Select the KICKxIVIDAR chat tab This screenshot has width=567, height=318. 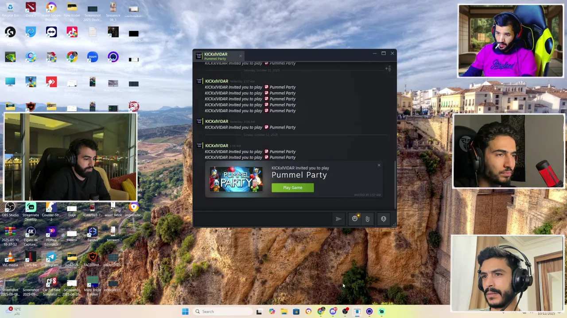tap(219, 56)
